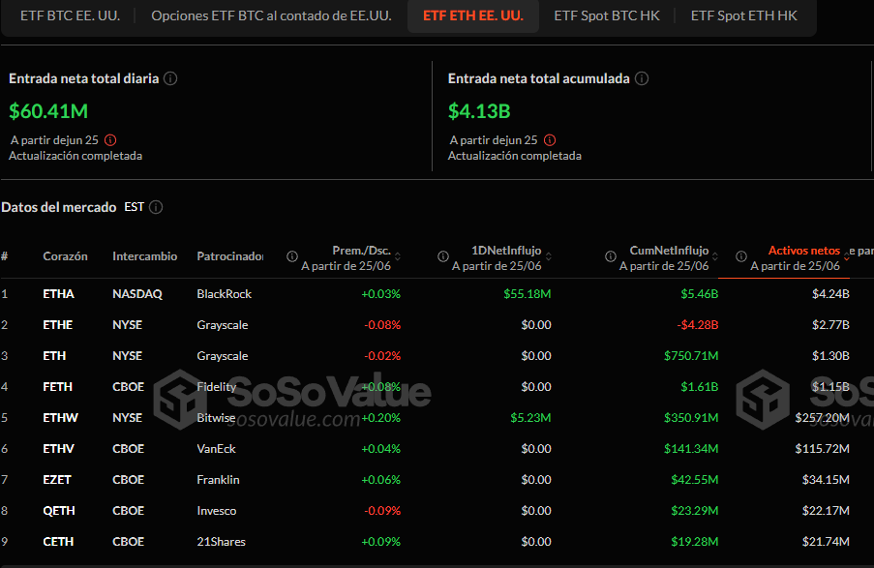This screenshot has height=568, width=874.
Task: Open the ETHE ticker row
Action: coord(58,325)
